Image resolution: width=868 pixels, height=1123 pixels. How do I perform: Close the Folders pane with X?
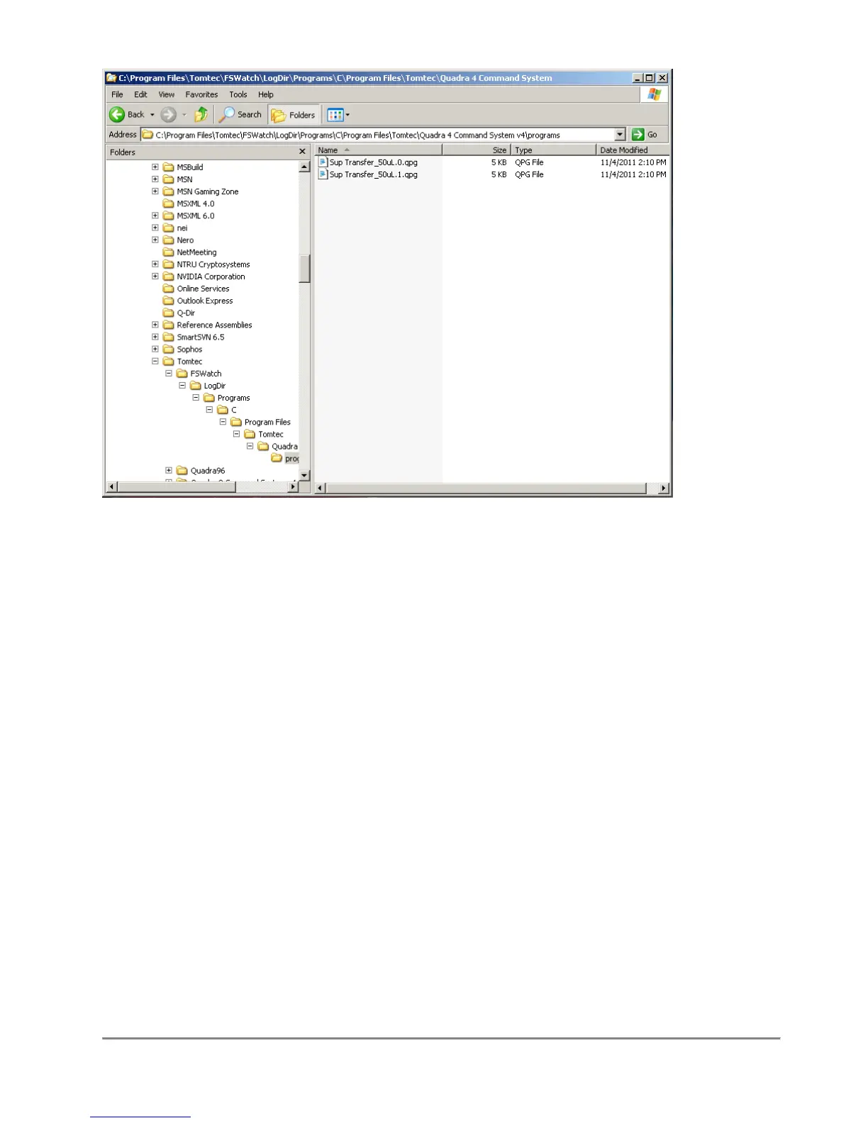302,152
